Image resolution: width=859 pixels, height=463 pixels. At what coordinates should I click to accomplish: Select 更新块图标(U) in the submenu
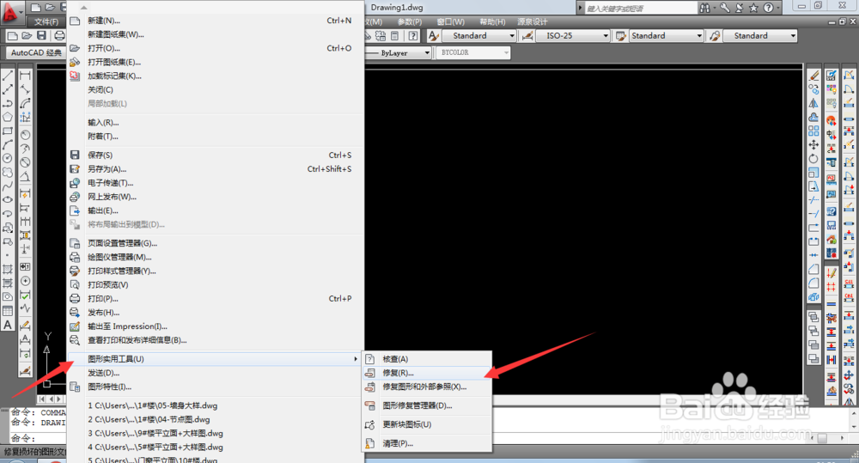(426, 424)
